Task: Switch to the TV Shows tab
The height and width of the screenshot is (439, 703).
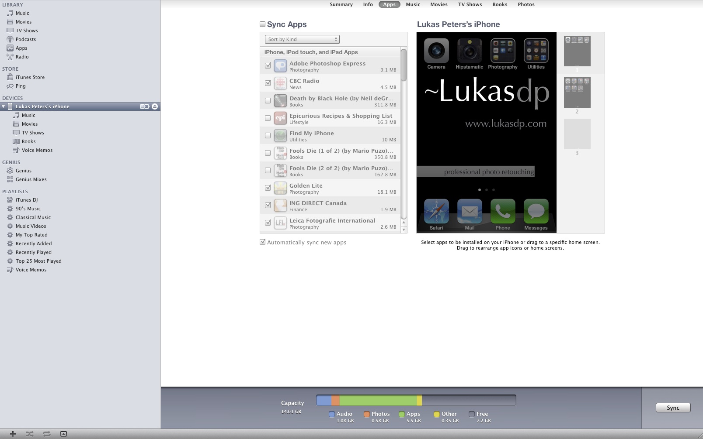Action: 470,4
